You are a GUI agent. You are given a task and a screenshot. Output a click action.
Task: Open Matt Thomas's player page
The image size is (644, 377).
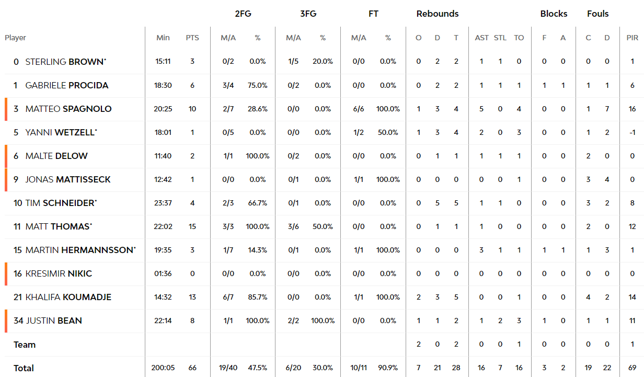pyautogui.click(x=58, y=226)
